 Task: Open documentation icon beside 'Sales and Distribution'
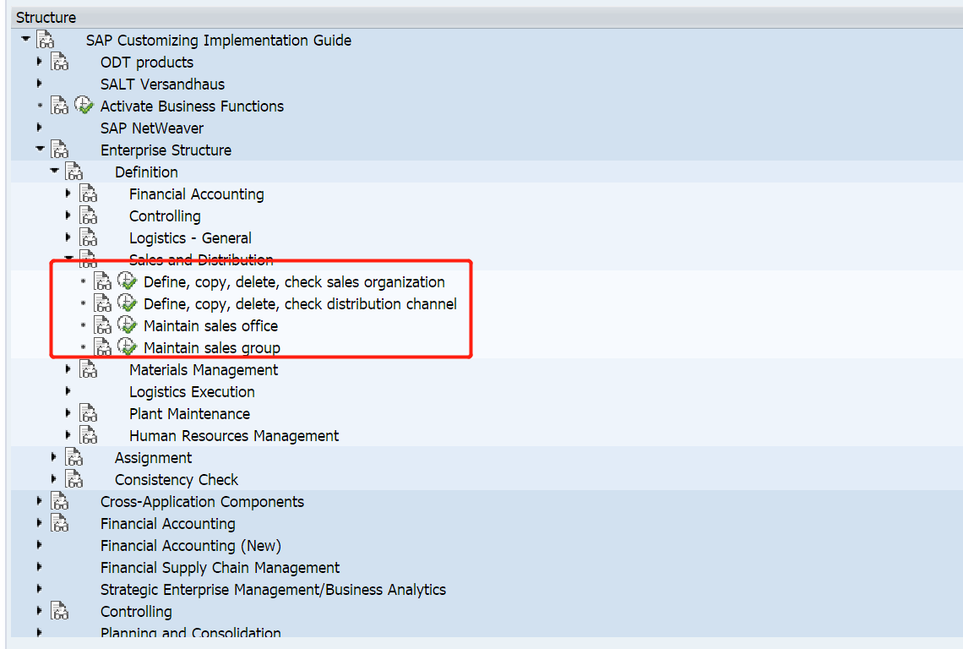tap(89, 259)
